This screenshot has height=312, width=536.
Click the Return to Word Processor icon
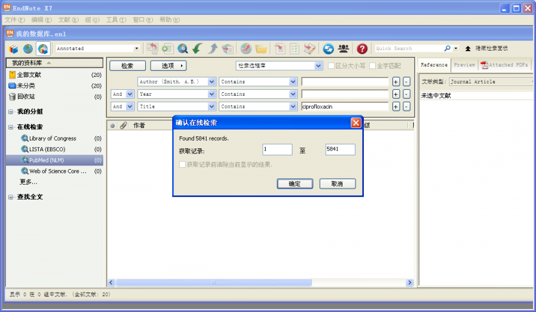(x=309, y=48)
